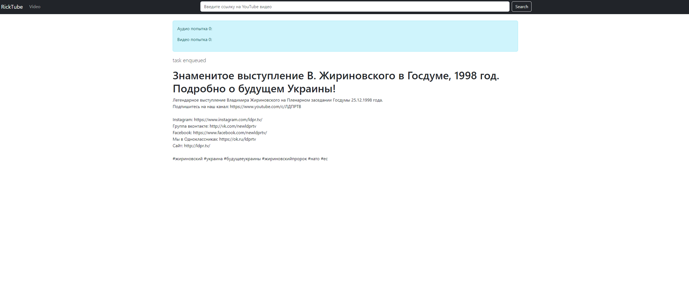
Task: Click the 'Видео попытка 0:' status line
Action: [x=195, y=40]
